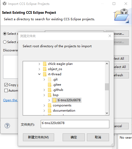Select the chick-eagle-plan folder icon
Screen dimensions: 132x149
coord(45,64)
